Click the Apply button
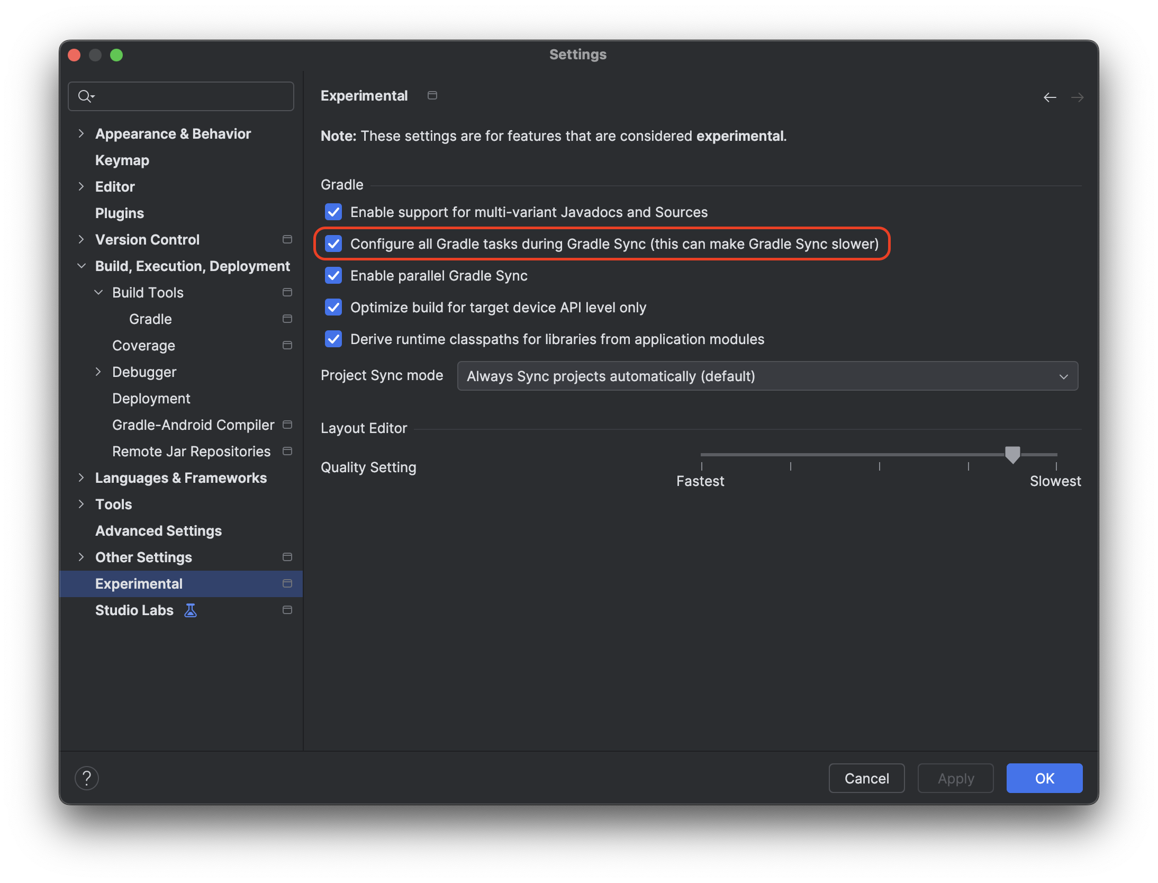The width and height of the screenshot is (1158, 883). (x=955, y=778)
